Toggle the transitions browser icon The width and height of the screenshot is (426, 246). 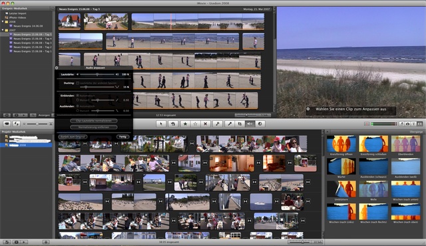coord(420,124)
